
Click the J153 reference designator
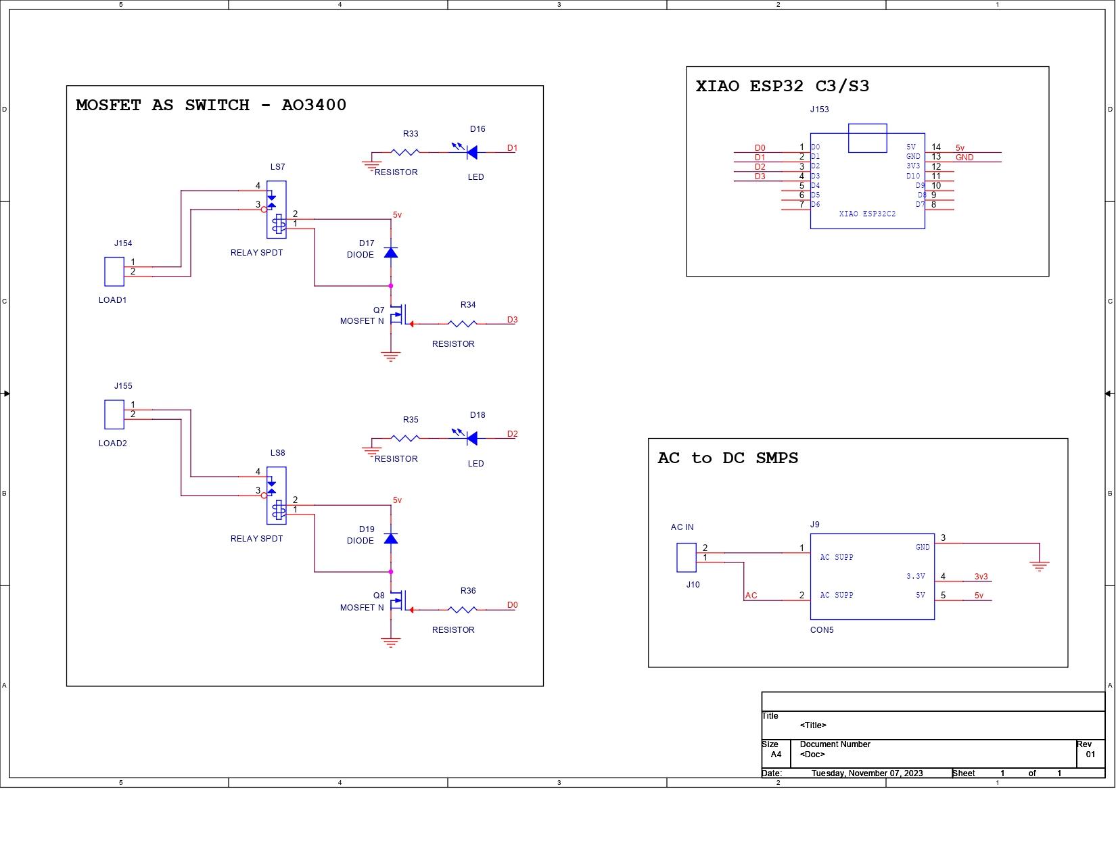tap(819, 110)
